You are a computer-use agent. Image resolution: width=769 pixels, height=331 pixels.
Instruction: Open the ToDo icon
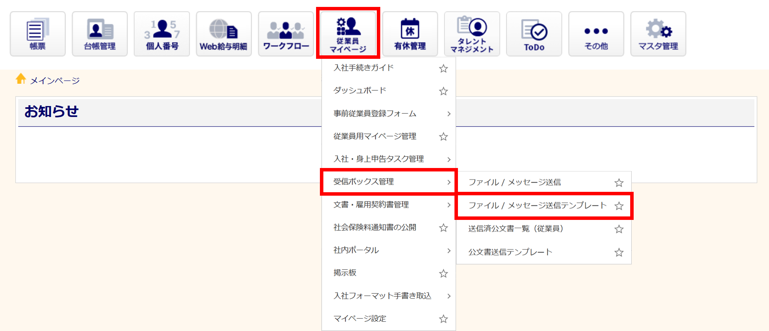[534, 34]
